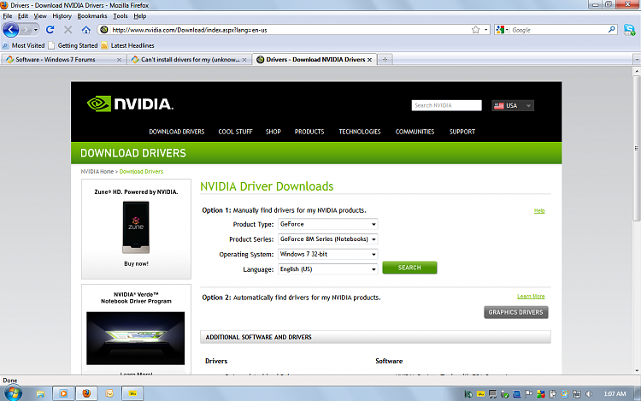Image resolution: width=641 pixels, height=401 pixels.
Task: Open Most Visited bookmarks folder
Action: tap(23, 45)
